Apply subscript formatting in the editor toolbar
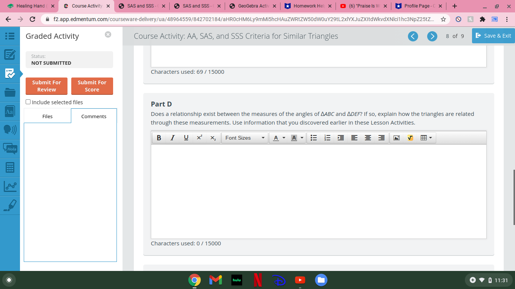The width and height of the screenshot is (515, 289). [x=213, y=138]
